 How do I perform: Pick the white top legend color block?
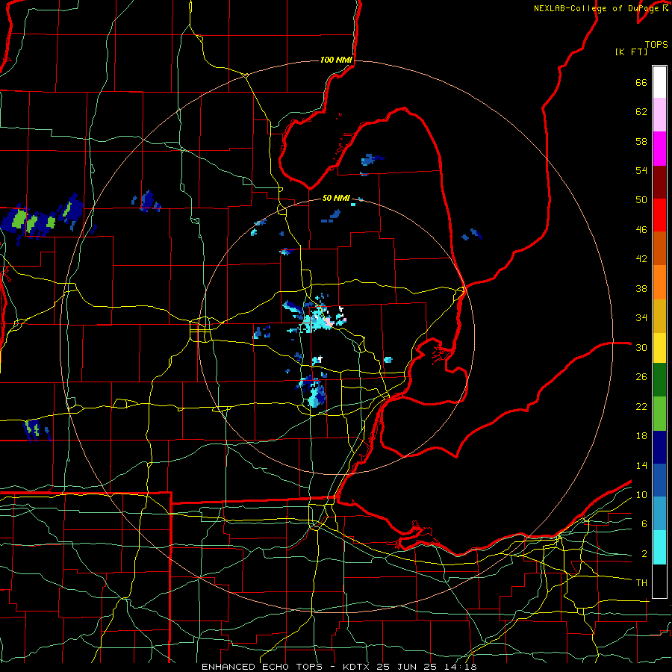659,82
